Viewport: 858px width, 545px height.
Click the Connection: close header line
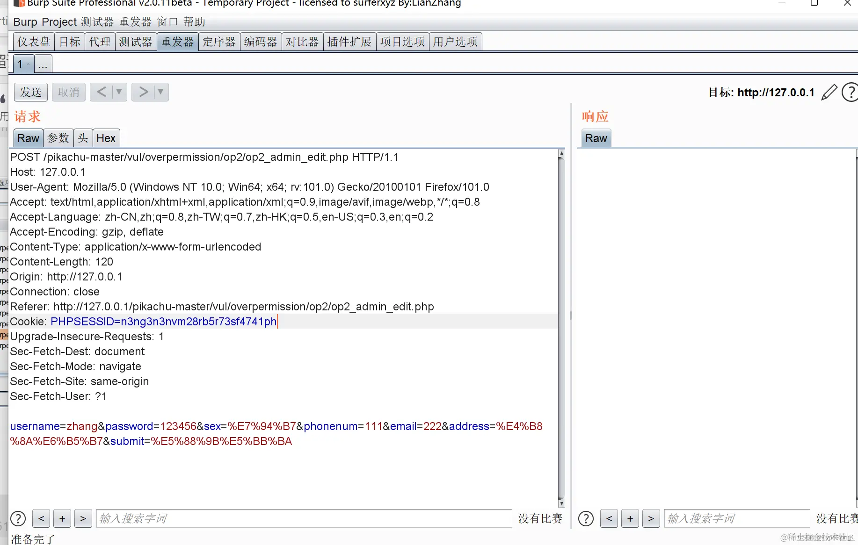coord(55,292)
